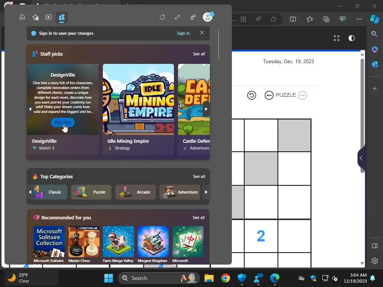383x287 pixels.
Task: Select the Arcade category
Action: 135,192
